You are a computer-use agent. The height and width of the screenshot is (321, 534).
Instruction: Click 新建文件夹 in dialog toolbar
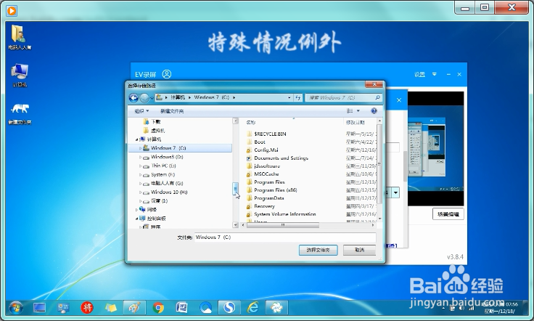[172, 111]
